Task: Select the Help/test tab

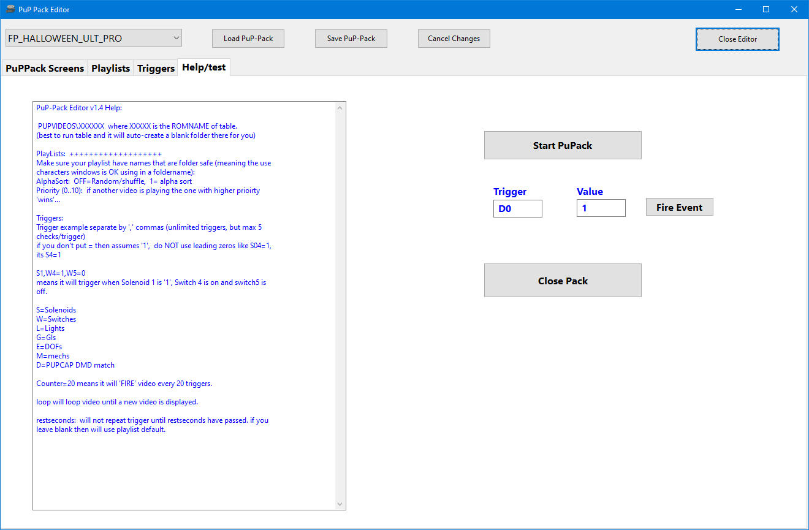Action: pyautogui.click(x=203, y=67)
